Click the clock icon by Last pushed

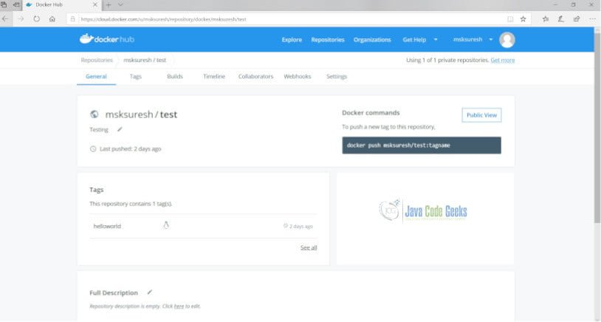click(x=93, y=148)
